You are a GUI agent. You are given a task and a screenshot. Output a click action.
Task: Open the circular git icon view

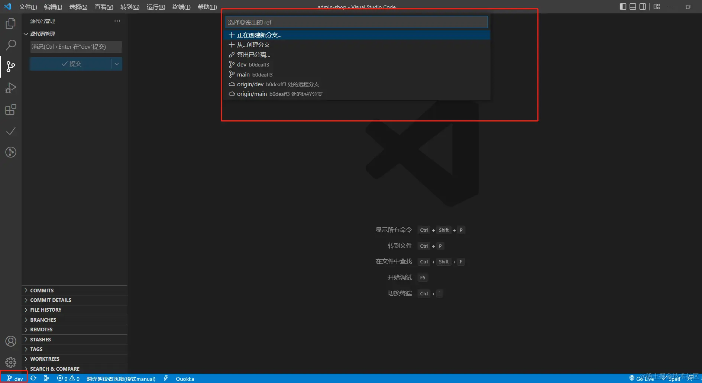11,152
